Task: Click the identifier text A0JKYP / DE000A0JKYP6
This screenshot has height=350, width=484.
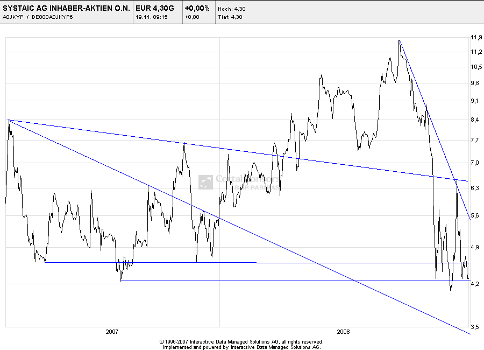Action: pos(38,17)
